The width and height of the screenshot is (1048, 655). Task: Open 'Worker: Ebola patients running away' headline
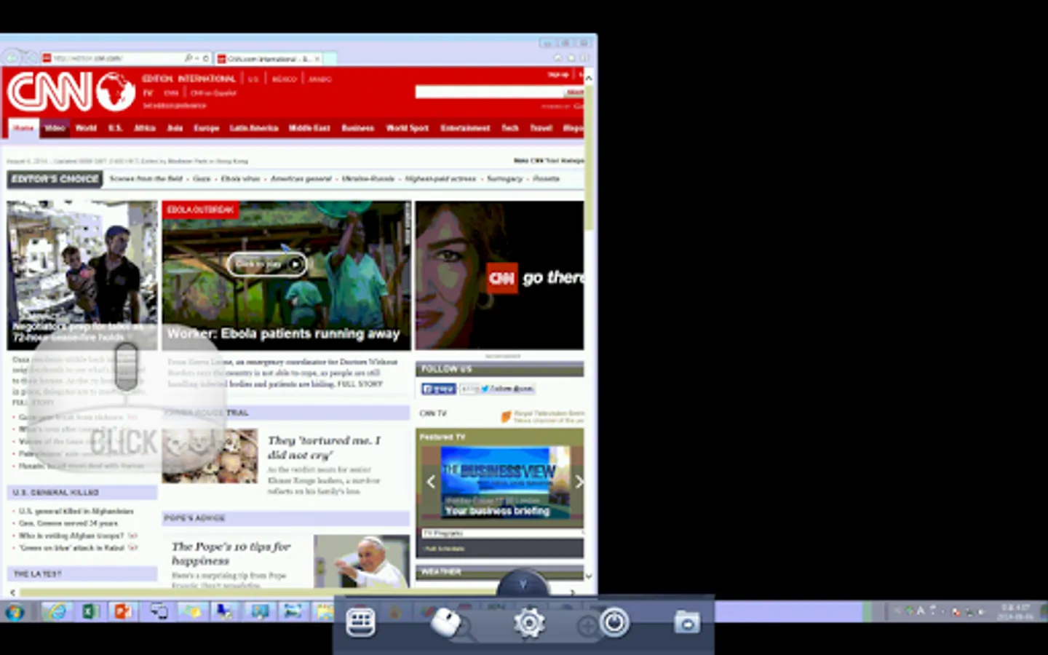[283, 334]
